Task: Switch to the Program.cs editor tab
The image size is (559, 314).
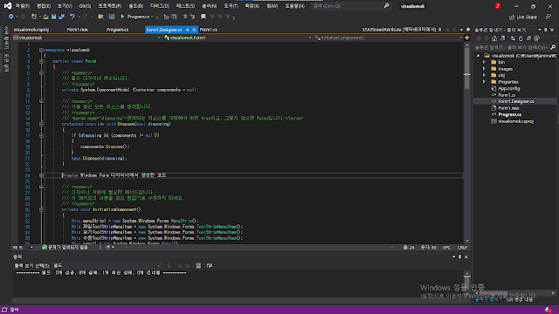Action: 117,30
